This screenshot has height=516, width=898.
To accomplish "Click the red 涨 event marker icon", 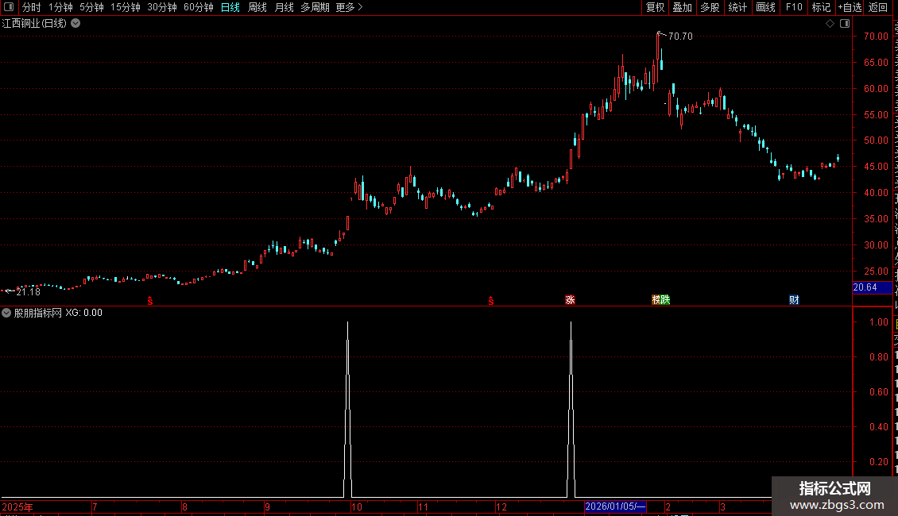I will (570, 300).
